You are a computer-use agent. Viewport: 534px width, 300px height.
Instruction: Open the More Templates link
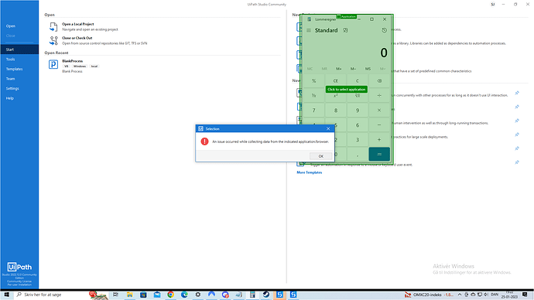[x=310, y=172]
